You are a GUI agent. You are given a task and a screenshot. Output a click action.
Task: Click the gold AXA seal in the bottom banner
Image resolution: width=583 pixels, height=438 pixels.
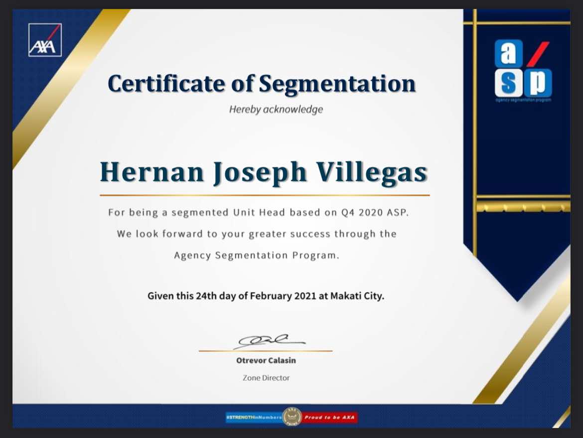291,416
